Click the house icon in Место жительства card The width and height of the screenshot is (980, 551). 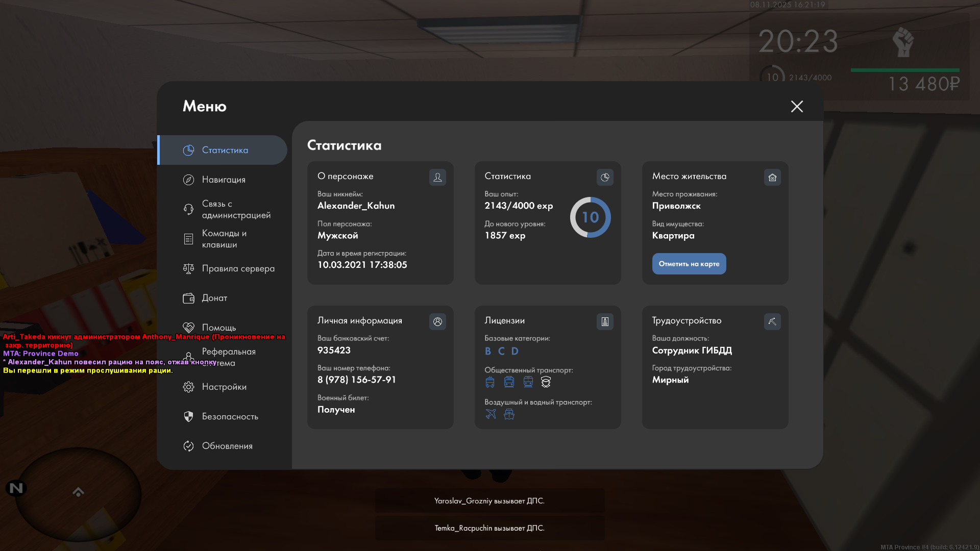click(772, 177)
